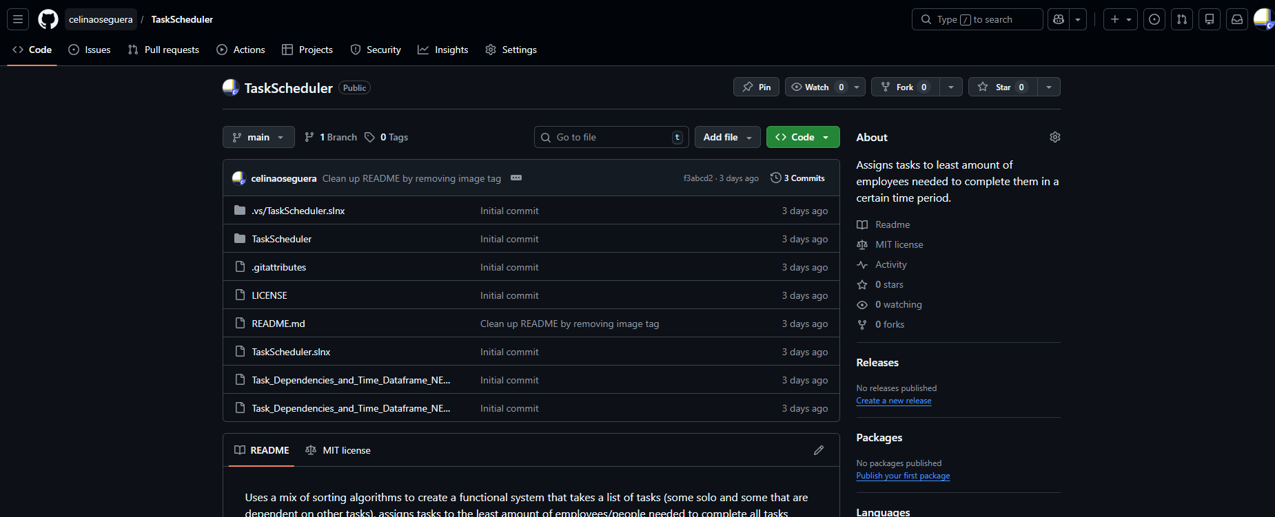Open the TaskScheduler folder

click(282, 239)
